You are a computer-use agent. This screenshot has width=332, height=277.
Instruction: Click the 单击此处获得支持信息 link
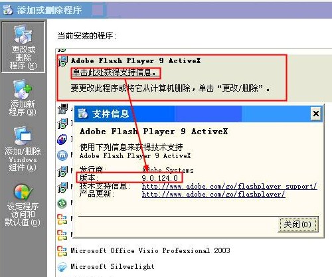[x=114, y=72]
